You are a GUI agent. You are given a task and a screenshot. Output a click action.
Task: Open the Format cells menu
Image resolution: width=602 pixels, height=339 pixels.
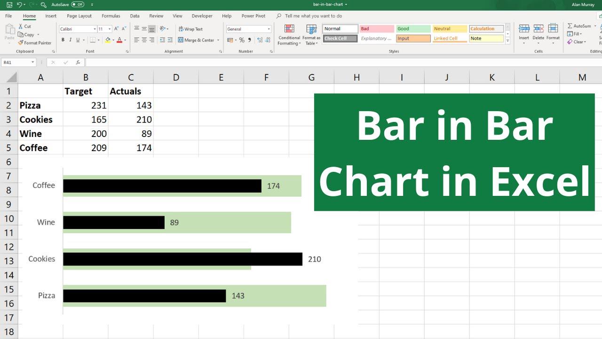pyautogui.click(x=553, y=34)
